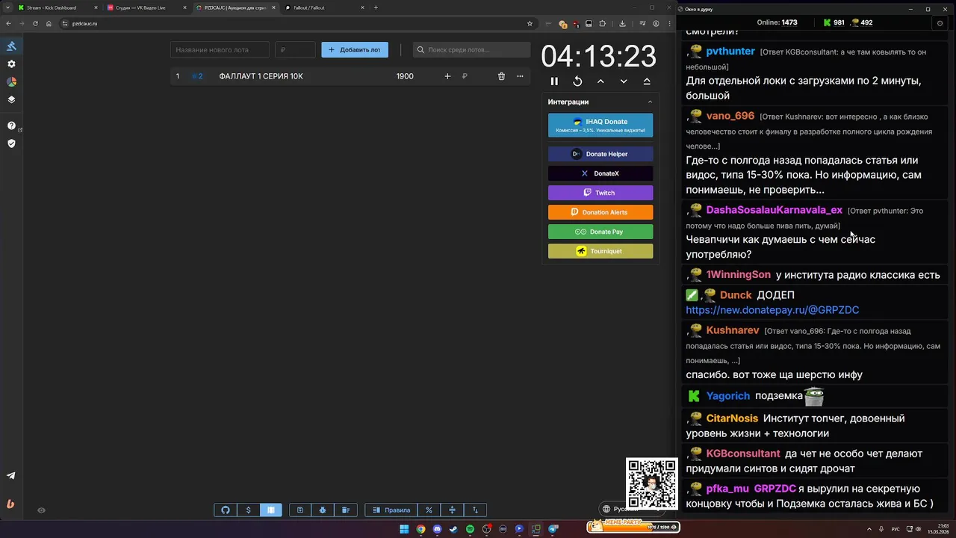Open Telegram paper-plane icon in sidebar
Viewport: 956px width, 538px height.
click(11, 476)
